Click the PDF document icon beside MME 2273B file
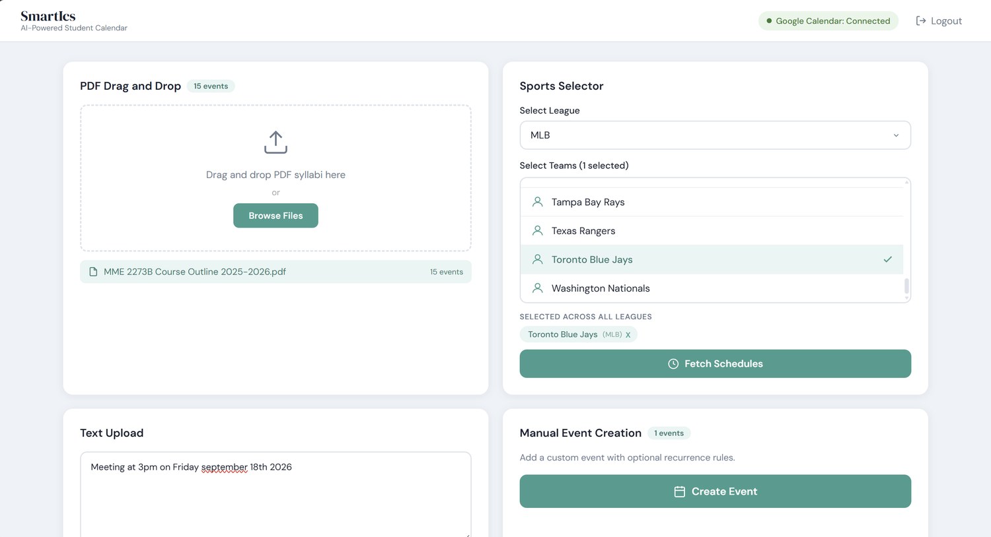Image resolution: width=991 pixels, height=537 pixels. 93,272
